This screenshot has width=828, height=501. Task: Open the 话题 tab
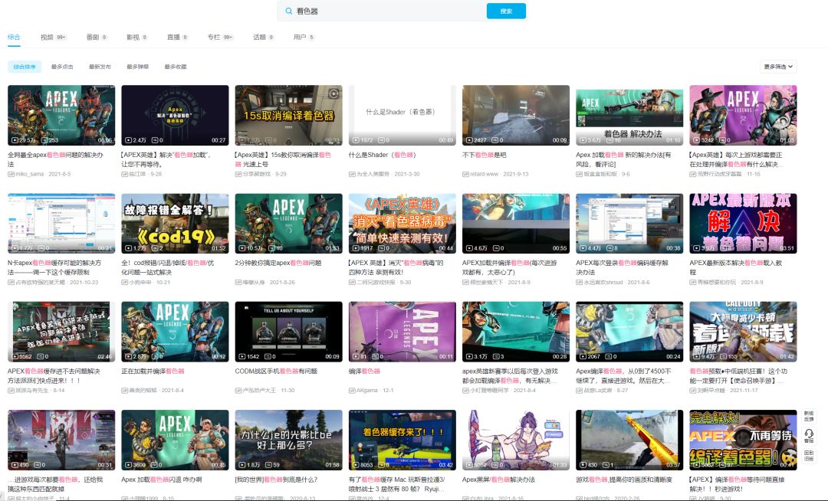click(x=263, y=37)
